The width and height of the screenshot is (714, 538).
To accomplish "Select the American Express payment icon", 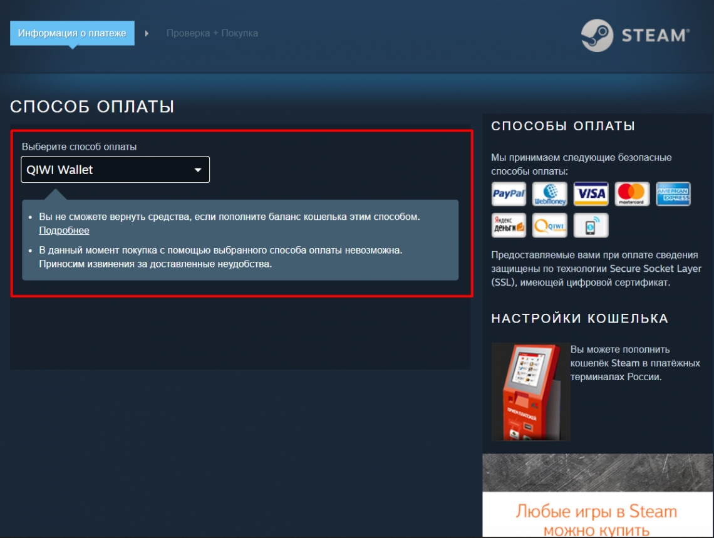I will (673, 194).
